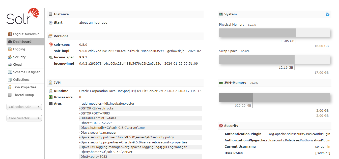Click the Logout solradmin door icon

[x=10, y=34]
